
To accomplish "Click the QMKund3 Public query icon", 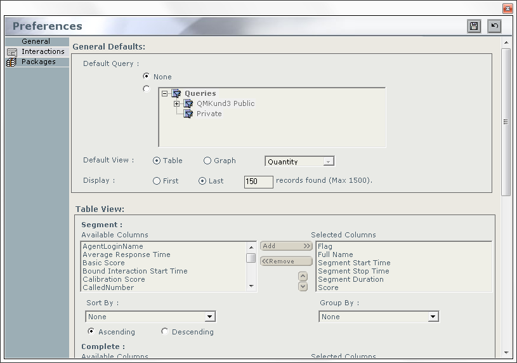I will point(188,103).
